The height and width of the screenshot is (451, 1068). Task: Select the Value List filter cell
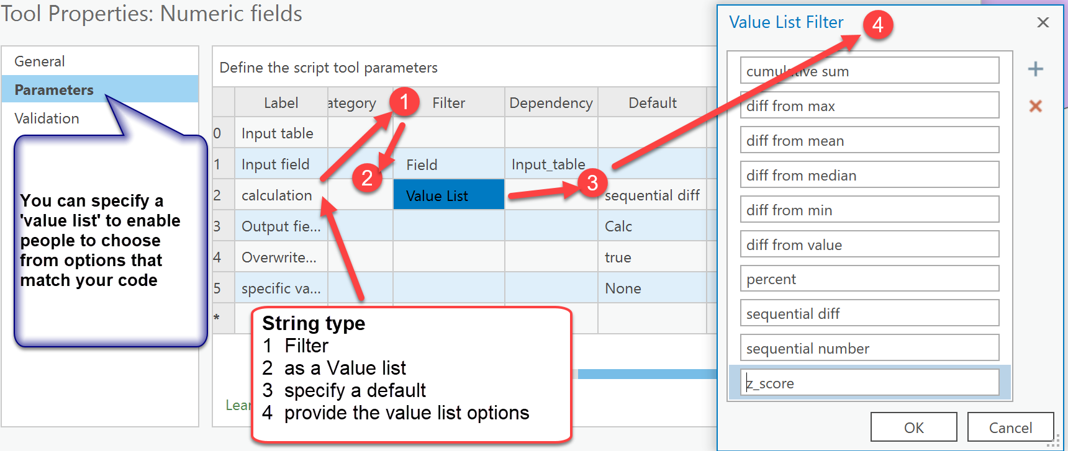click(448, 195)
